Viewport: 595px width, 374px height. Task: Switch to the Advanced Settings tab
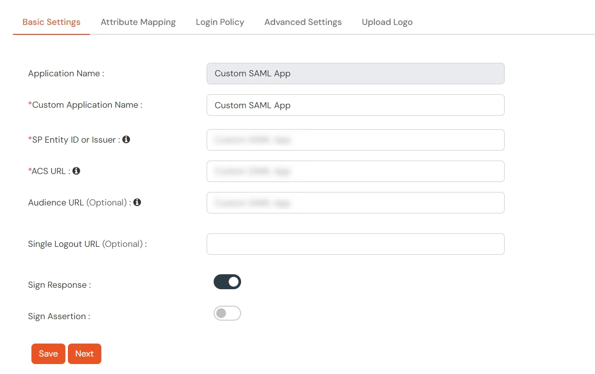[303, 22]
